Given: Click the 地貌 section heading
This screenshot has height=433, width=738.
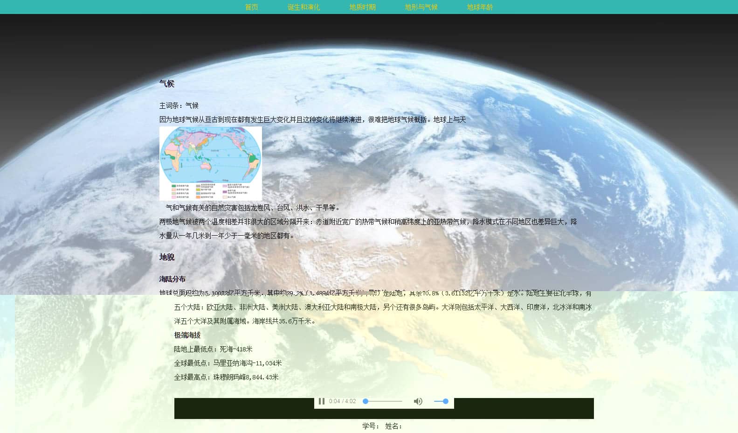Looking at the screenshot, I should [x=167, y=257].
